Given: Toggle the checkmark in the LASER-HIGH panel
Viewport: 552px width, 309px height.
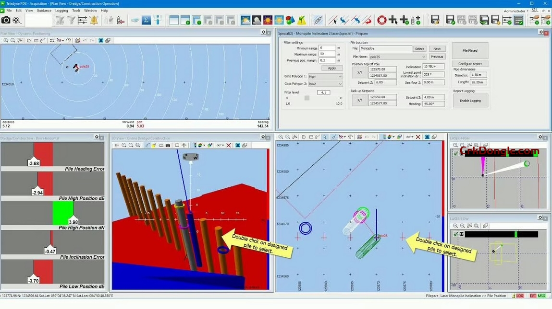Looking at the screenshot, I should [x=455, y=153].
